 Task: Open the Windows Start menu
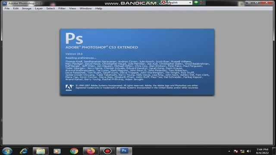(x=7, y=151)
